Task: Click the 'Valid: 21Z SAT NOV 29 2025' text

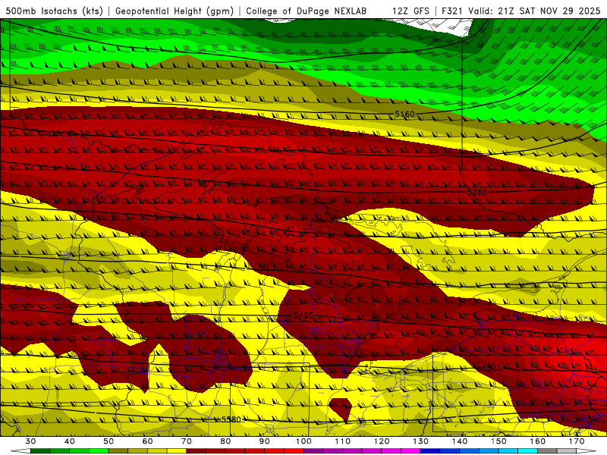Action: click(x=535, y=11)
